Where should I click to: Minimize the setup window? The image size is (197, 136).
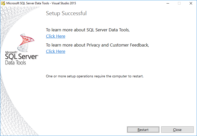click(x=168, y=3)
